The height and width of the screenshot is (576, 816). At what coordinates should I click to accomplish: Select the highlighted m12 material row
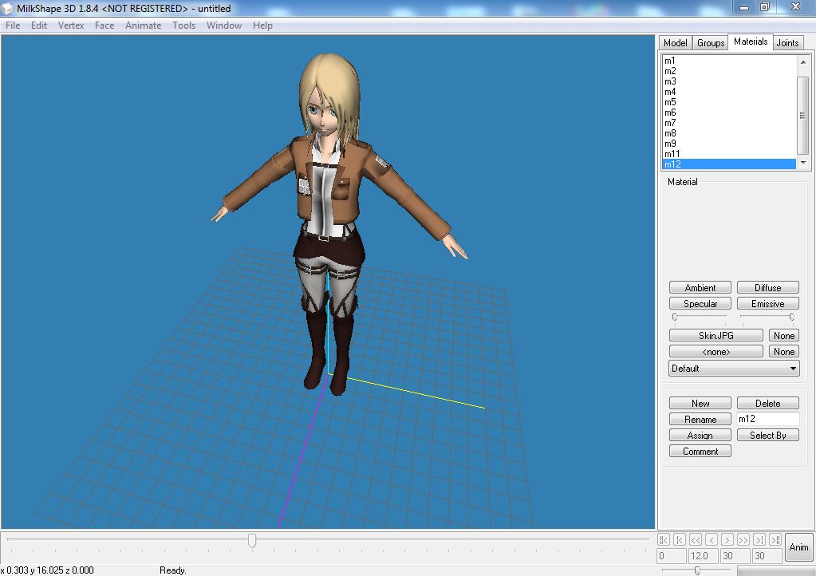pyautogui.click(x=729, y=164)
